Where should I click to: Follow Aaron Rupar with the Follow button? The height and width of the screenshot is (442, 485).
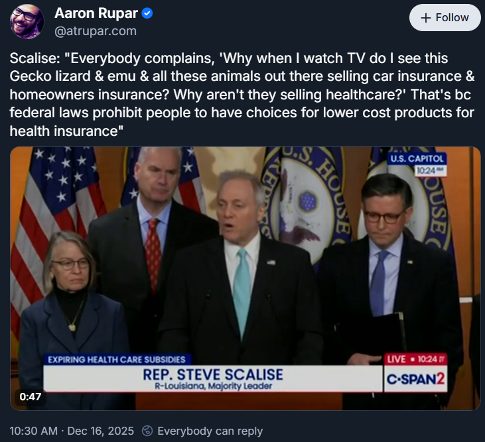click(445, 18)
